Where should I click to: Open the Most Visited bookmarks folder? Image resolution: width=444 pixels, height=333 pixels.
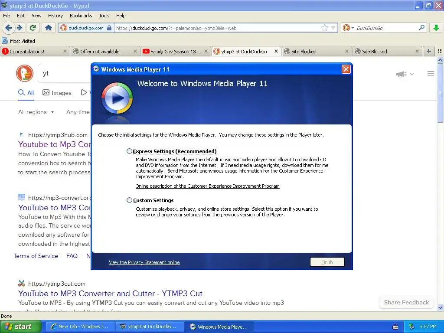[x=18, y=41]
